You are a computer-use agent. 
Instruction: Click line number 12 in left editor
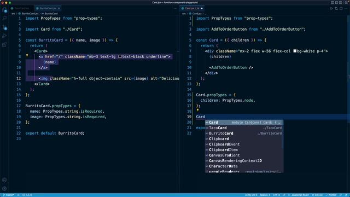19,78
